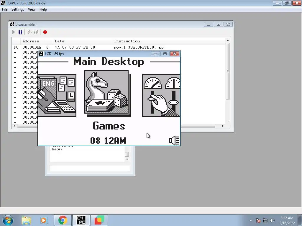
Task: Click the Disassembler vertical scrollbar up arrow
Action: click(228, 40)
